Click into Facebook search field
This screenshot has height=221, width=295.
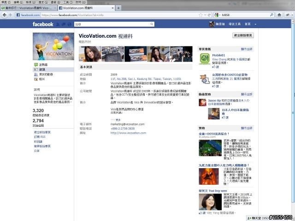point(112,24)
